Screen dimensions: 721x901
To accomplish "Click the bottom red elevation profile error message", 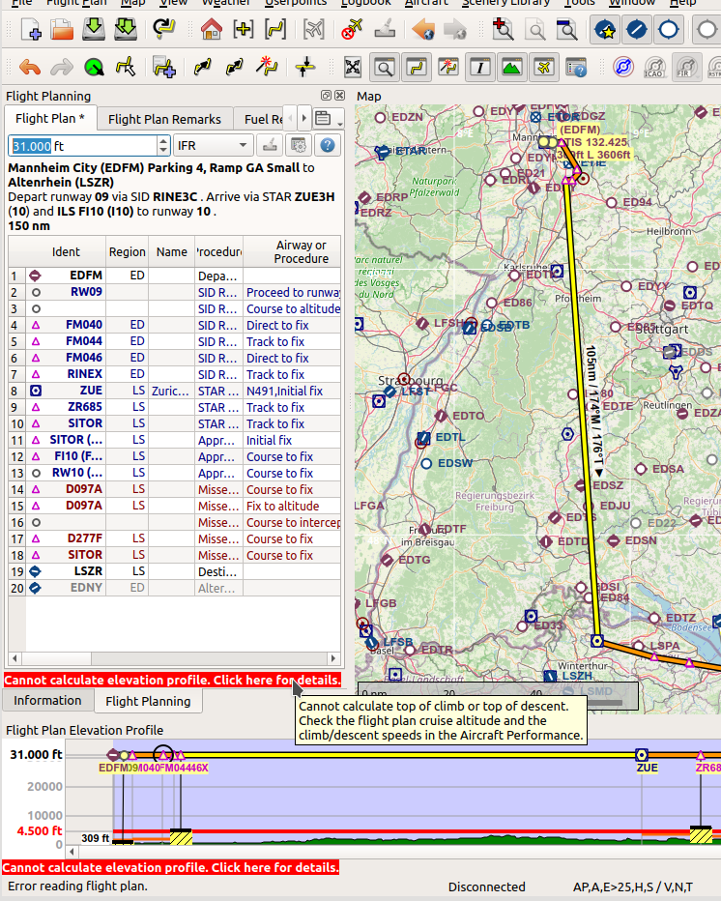I will (171, 867).
